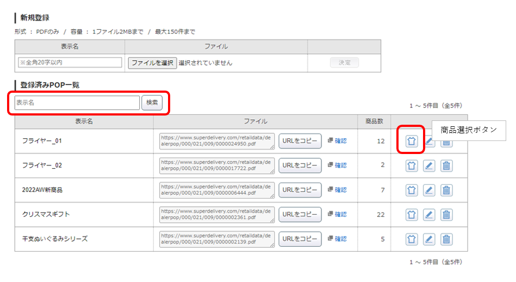Click the 登録済みPOP一覧 heading
Viewport: 516px width, 282px height.
[49, 85]
